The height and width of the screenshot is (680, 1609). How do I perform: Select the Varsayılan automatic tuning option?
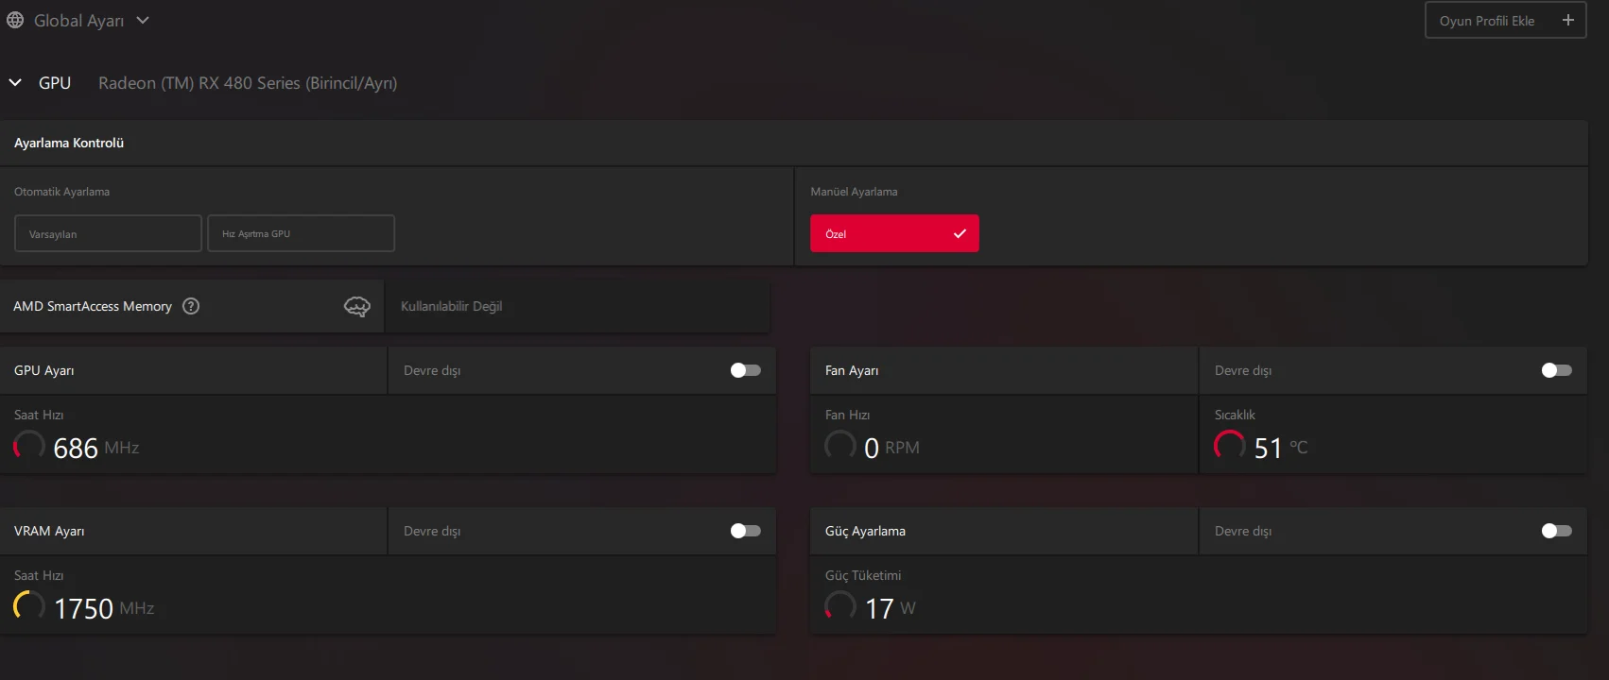point(108,233)
